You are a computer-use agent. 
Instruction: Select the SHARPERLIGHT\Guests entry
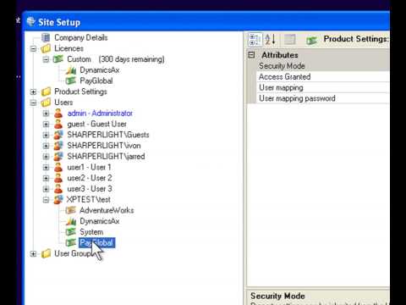point(108,135)
